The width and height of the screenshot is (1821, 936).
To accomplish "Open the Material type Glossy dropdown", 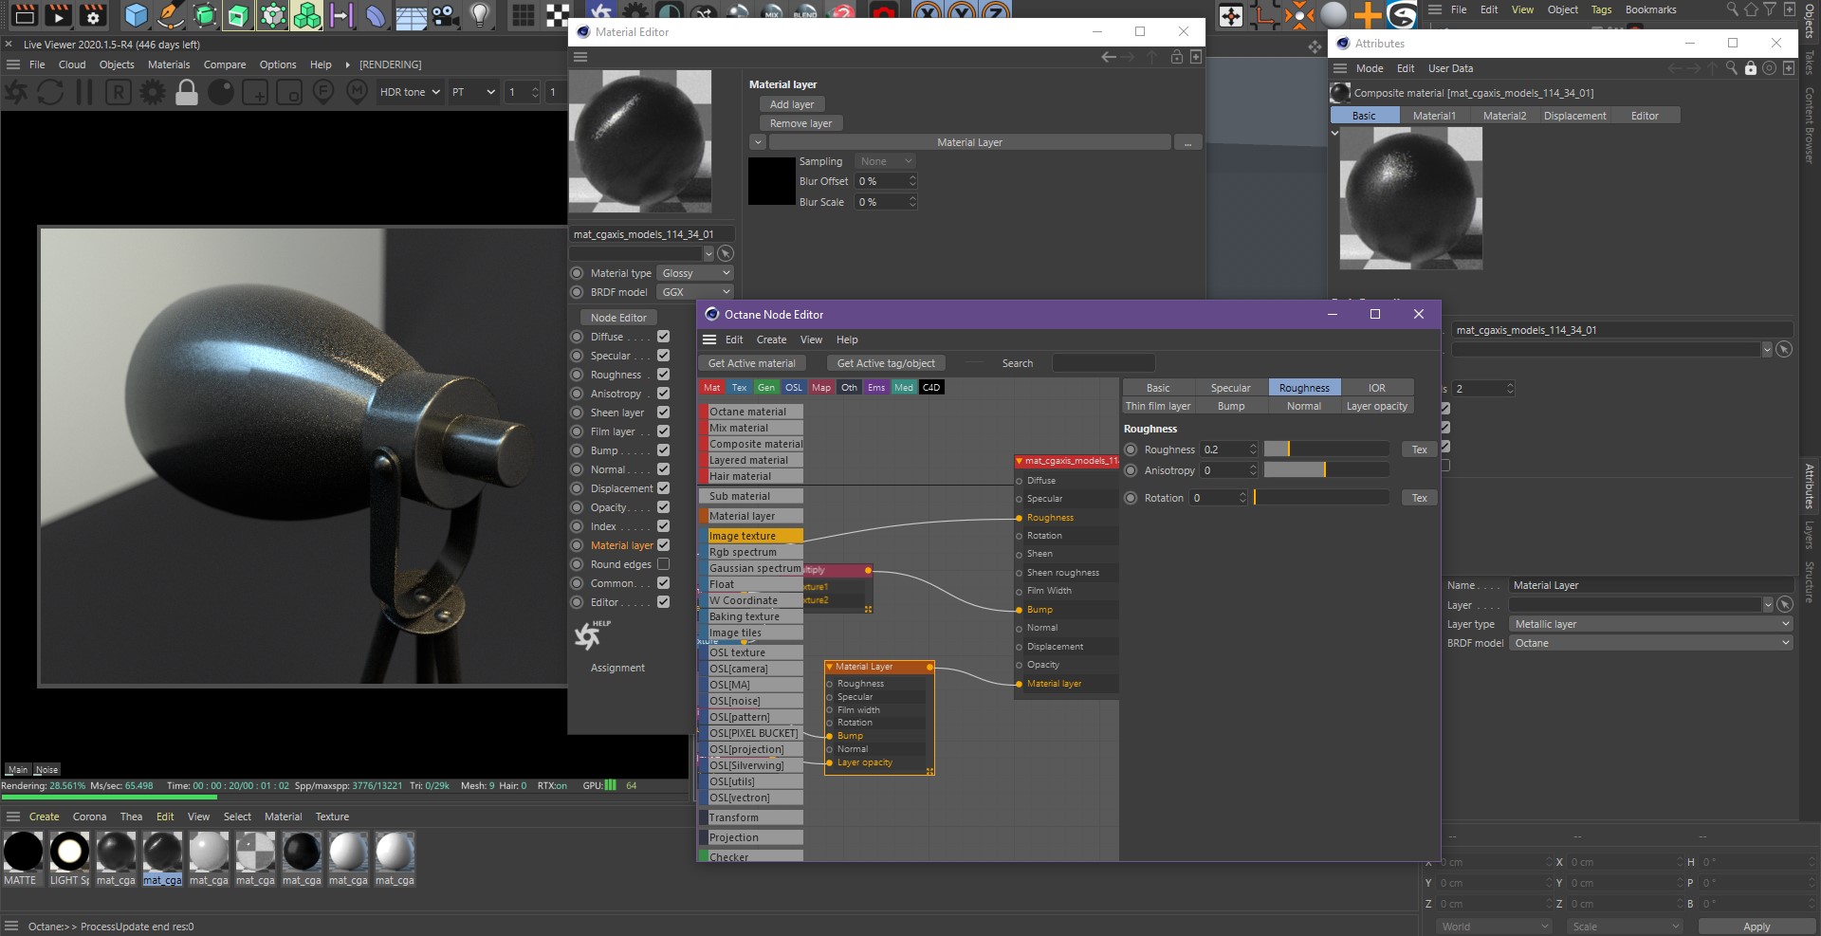I will (696, 273).
